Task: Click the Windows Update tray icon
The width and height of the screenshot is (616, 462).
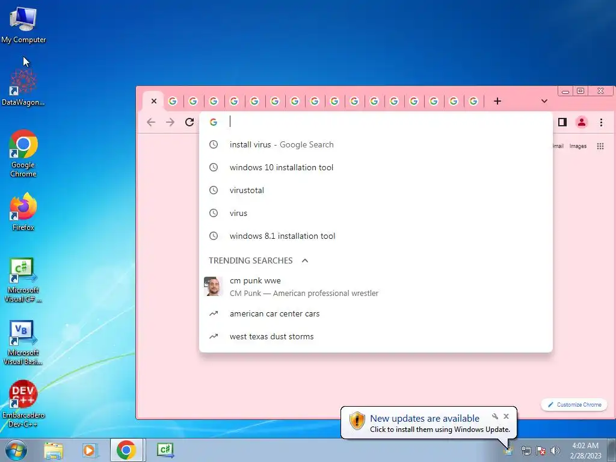Action: (x=508, y=451)
